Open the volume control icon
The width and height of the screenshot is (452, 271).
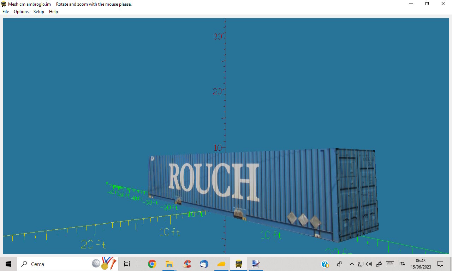coord(369,264)
